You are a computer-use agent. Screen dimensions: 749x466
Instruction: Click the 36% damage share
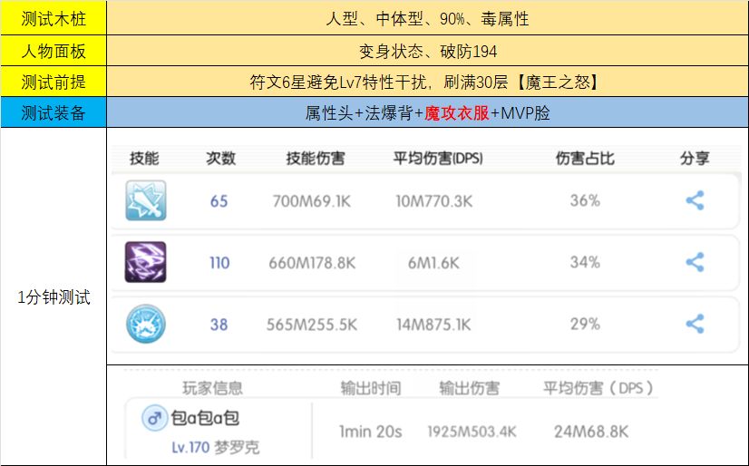point(585,200)
